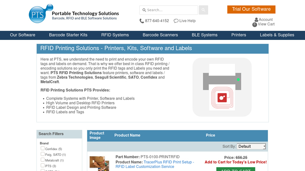The height and width of the screenshot is (171, 305).
Task: Click the 877-640-4152 phone number
Action: (157, 21)
